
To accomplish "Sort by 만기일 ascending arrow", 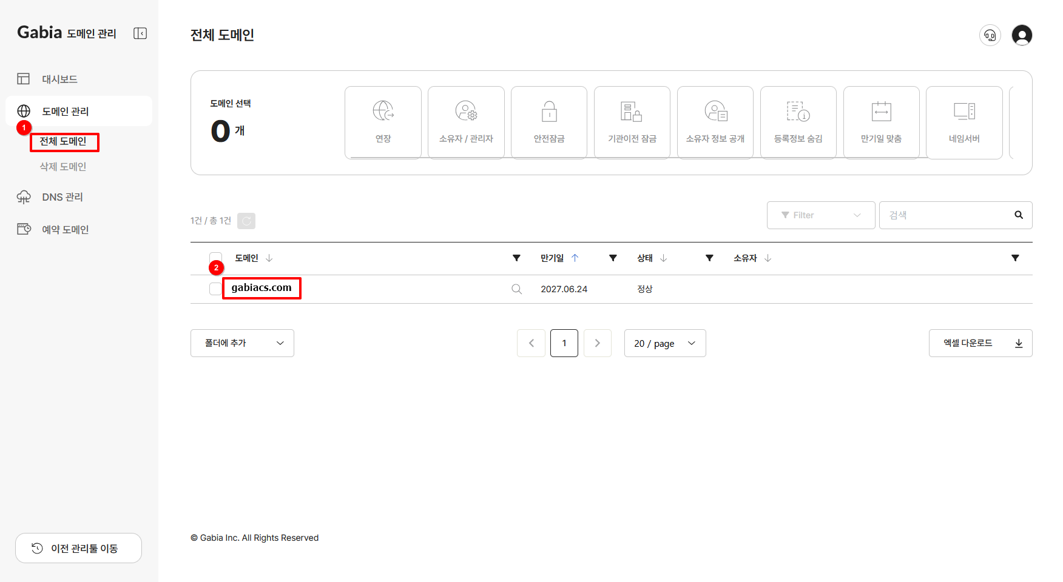I will pos(575,258).
